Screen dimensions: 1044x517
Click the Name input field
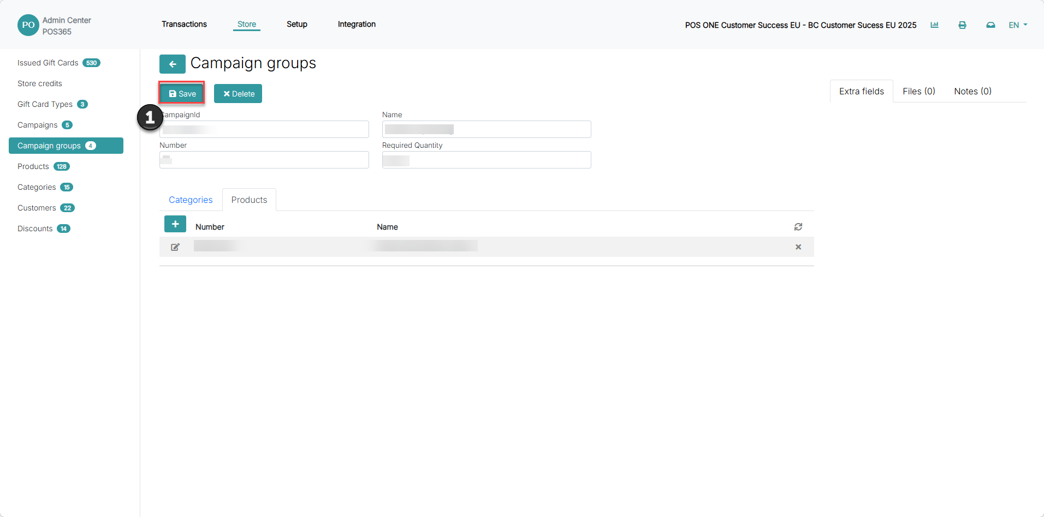pyautogui.click(x=487, y=129)
